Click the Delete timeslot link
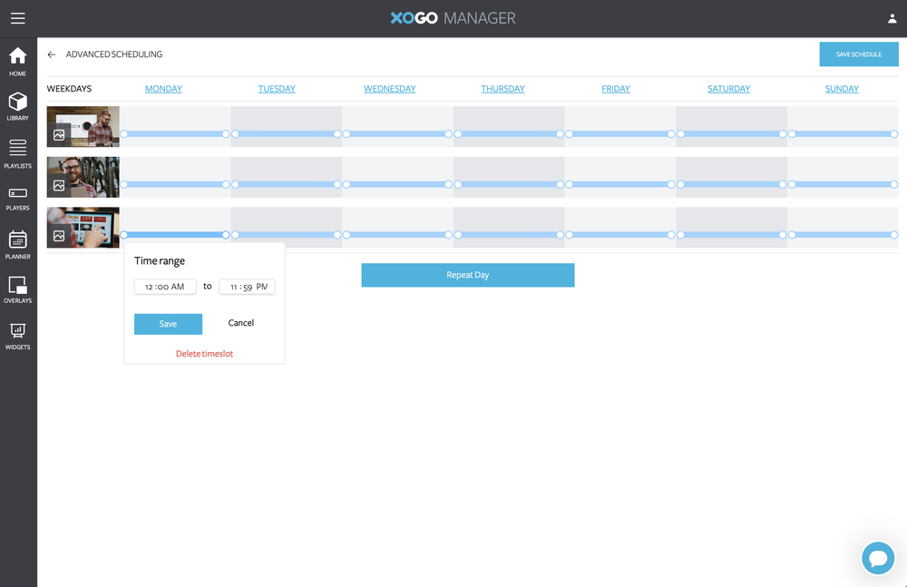This screenshot has height=587, width=907. pos(204,353)
